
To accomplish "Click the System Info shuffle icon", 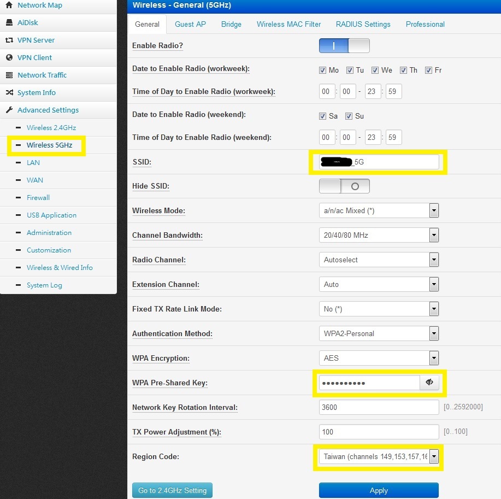I will click(x=9, y=93).
